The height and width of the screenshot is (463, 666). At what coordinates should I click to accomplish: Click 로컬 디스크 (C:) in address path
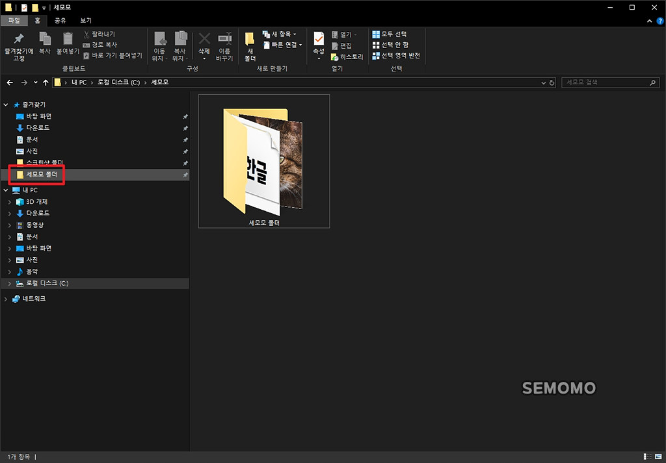118,82
